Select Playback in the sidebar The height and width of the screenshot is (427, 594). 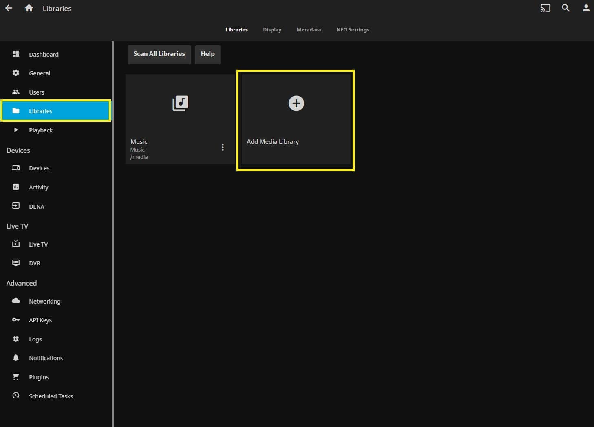[x=41, y=130]
